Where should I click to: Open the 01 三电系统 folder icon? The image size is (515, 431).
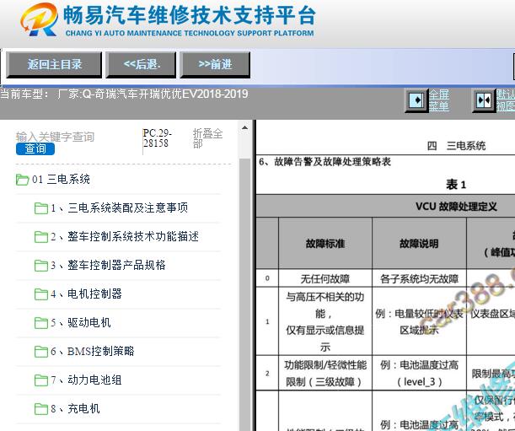click(x=22, y=180)
